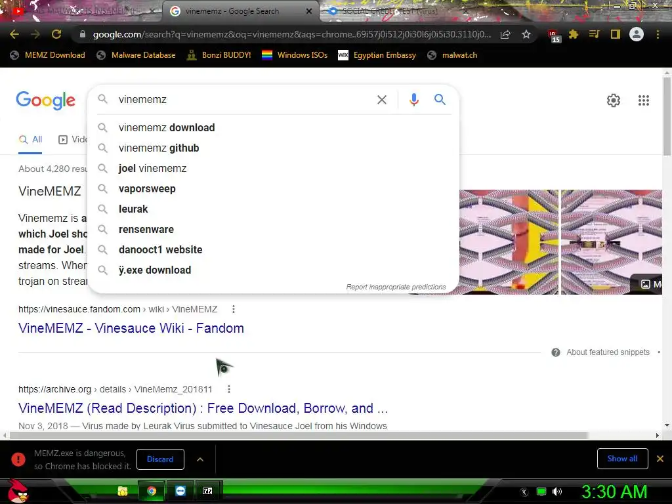This screenshot has width=672, height=504.
Task: Open TeamViewer in the taskbar
Action: coord(180,491)
